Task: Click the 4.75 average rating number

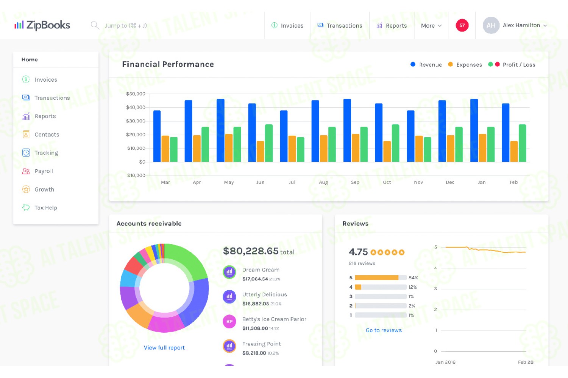Action: coord(358,252)
